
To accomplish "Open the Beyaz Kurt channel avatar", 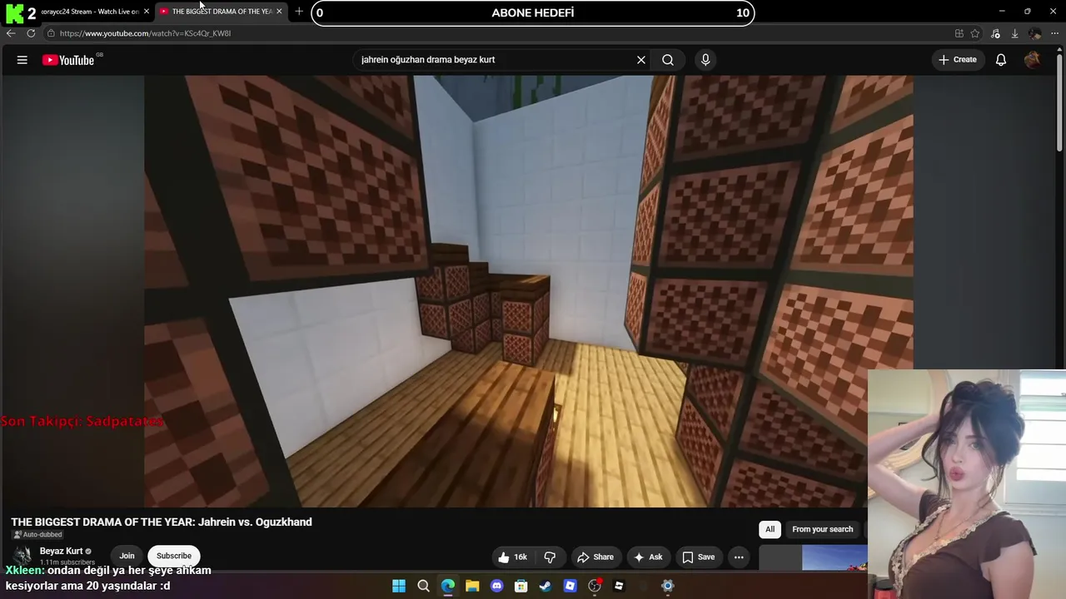I will (22, 555).
